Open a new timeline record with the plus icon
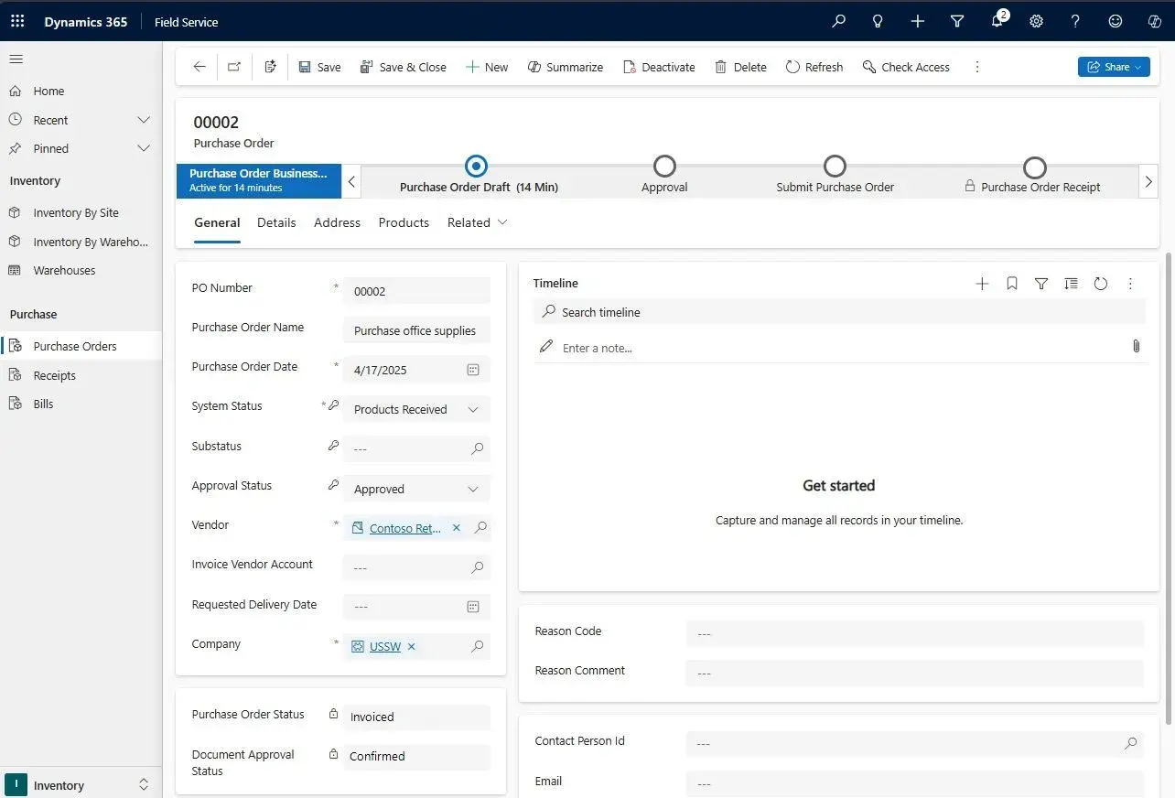Screen dimensions: 1175x798 pos(982,284)
